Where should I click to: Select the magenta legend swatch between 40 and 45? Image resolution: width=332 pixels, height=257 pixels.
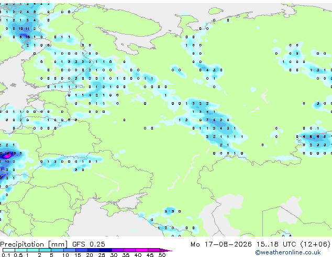[x=142, y=250]
